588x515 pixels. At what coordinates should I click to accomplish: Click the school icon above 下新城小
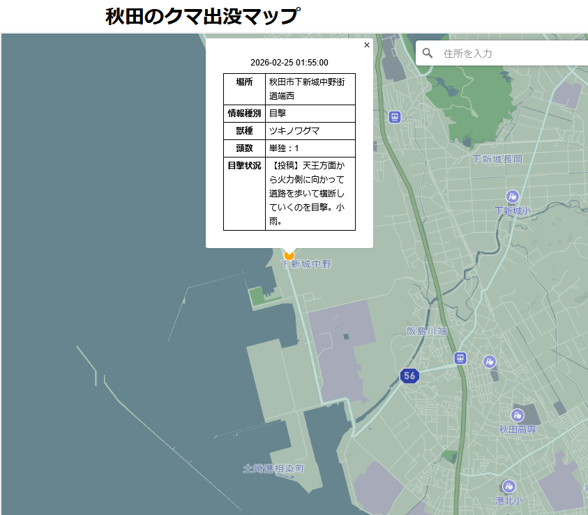(513, 197)
